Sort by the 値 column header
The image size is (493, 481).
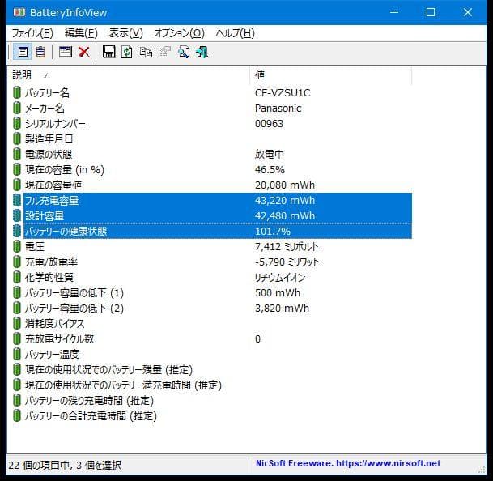click(x=331, y=75)
